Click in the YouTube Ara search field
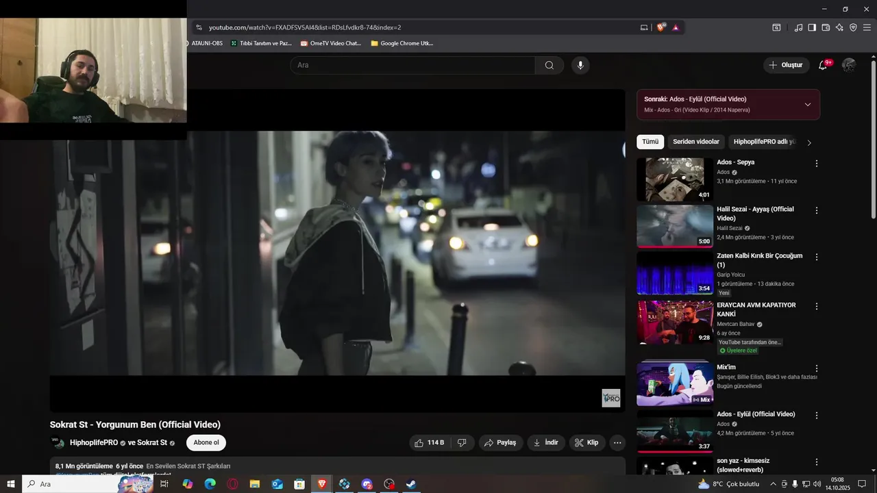This screenshot has height=493, width=877. [x=412, y=65]
